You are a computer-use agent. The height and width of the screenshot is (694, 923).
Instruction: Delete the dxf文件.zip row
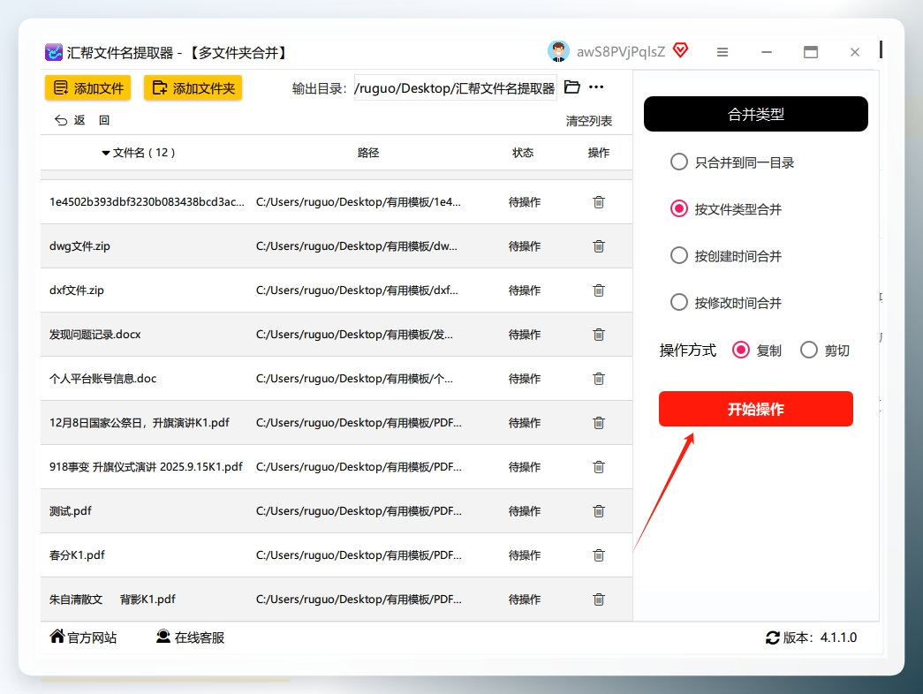(x=599, y=290)
